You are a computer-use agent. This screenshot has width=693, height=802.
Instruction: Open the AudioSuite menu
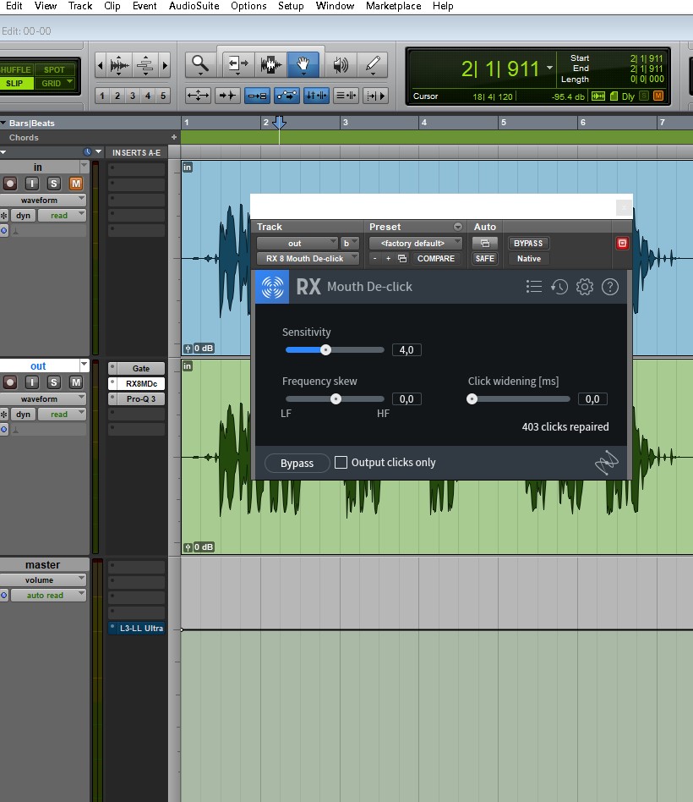[x=194, y=6]
